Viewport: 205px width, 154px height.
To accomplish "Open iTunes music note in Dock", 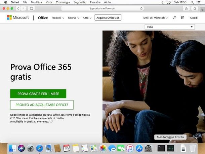I will tap(130, 148).
